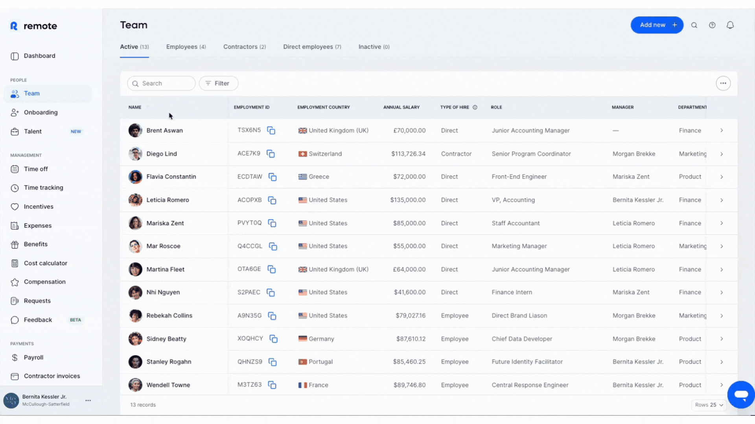Screen dimensions: 755x424
Task: Open the chat support bubble
Action: [x=741, y=395]
